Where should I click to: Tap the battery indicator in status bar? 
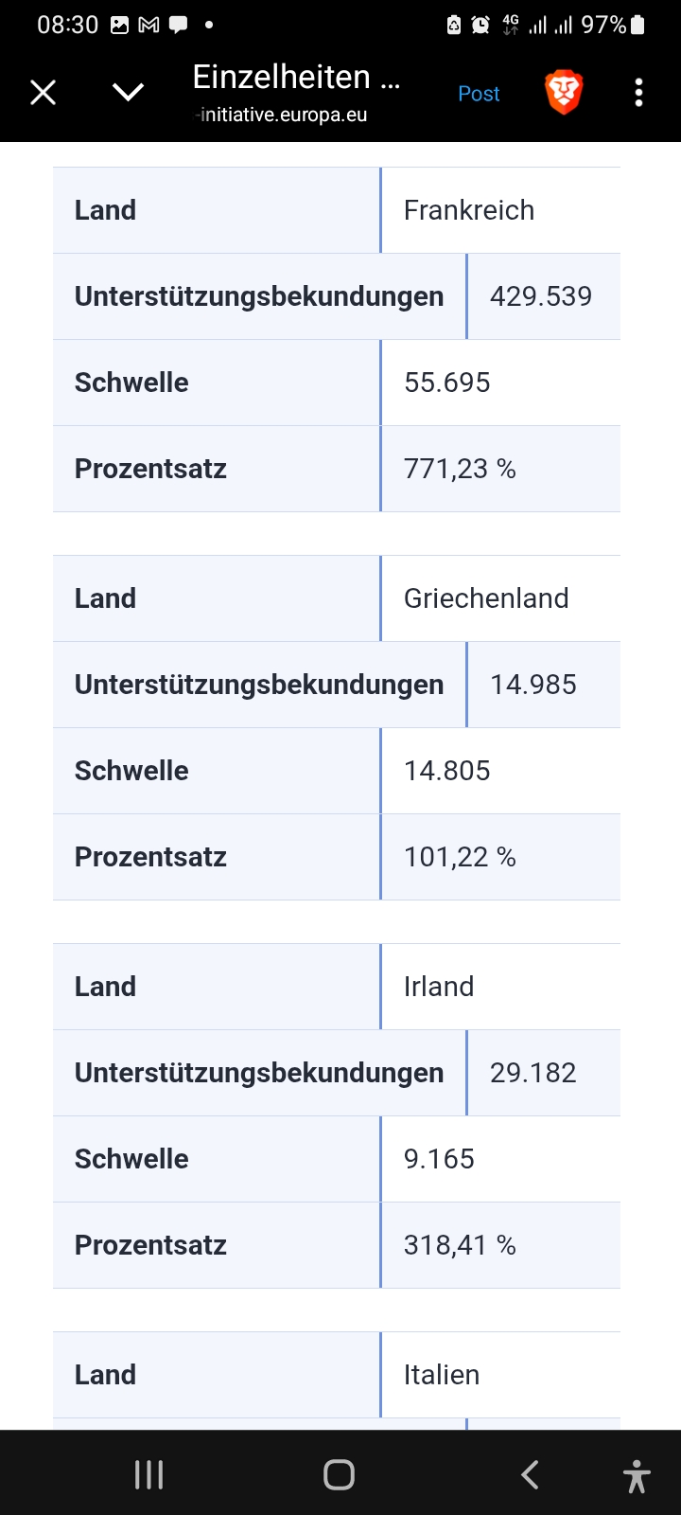point(638,26)
